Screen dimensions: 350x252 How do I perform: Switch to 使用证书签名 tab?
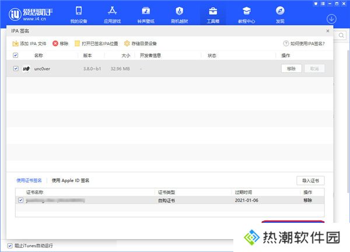point(29,180)
